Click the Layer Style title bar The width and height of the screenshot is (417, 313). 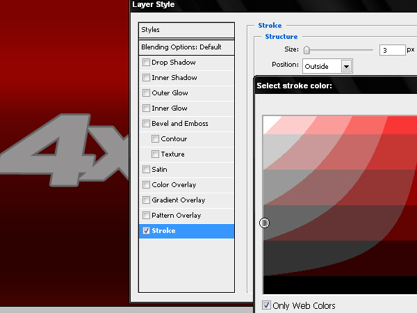pyautogui.click(x=273, y=6)
